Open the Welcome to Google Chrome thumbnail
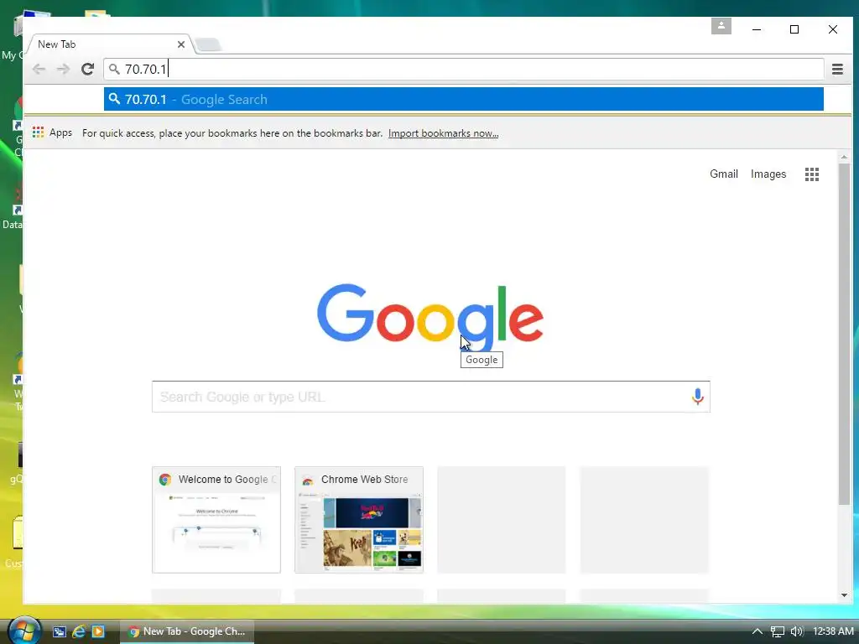 [x=216, y=520]
